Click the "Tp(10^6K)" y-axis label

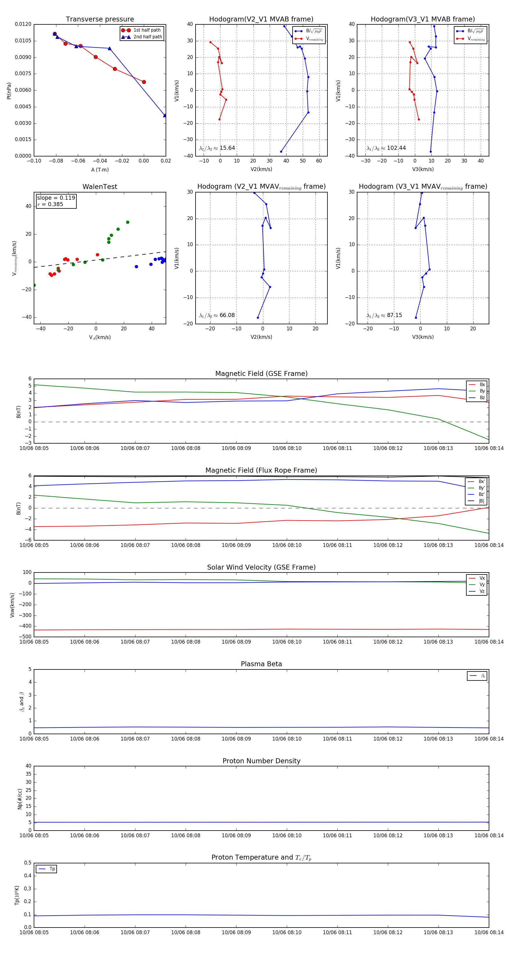click(x=17, y=895)
